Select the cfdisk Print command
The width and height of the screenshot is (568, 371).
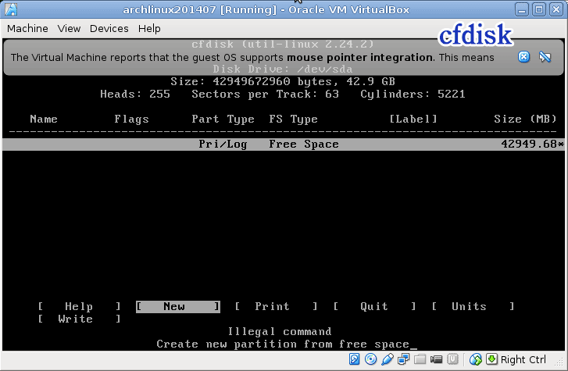(276, 306)
